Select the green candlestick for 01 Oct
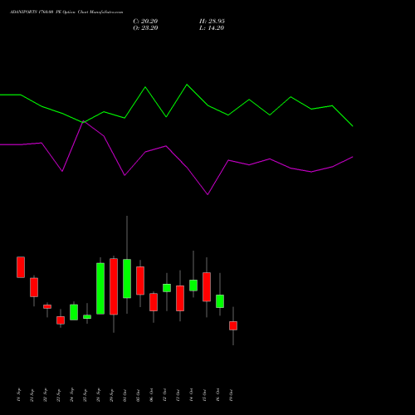The height and width of the screenshot is (415, 415). click(x=127, y=279)
